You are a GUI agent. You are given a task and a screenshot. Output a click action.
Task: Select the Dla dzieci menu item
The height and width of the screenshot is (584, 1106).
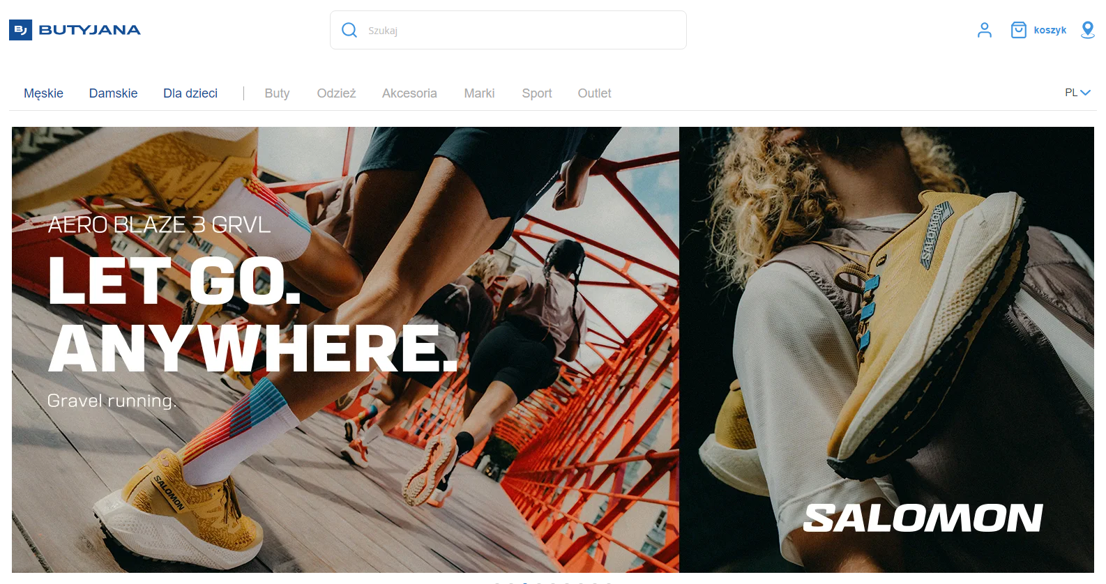190,93
